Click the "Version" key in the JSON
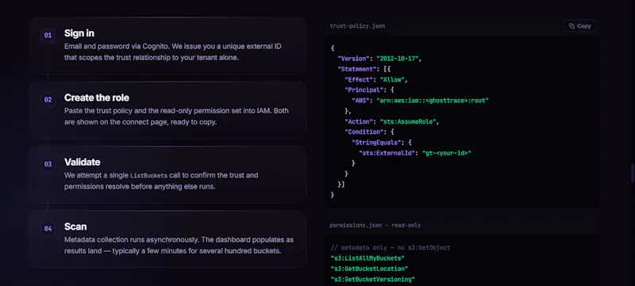Image resolution: width=635 pixels, height=286 pixels. coord(353,59)
